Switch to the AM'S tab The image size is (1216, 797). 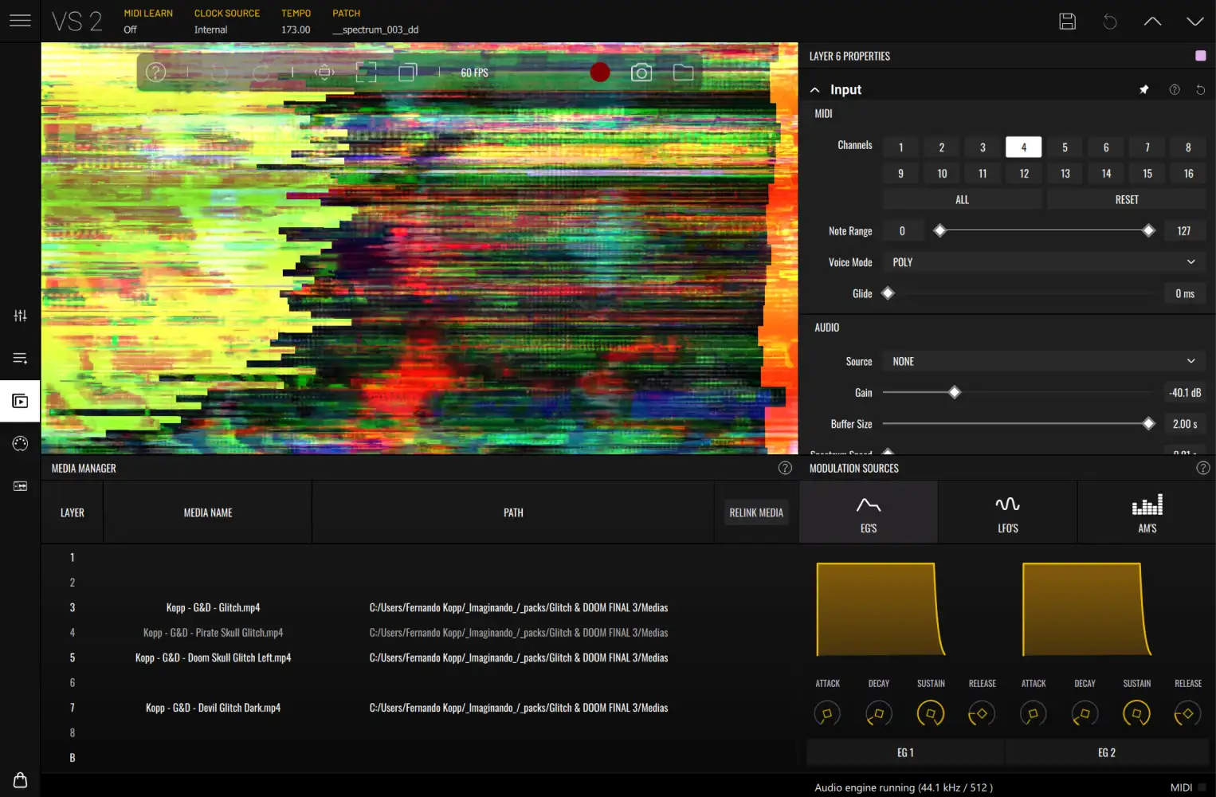[x=1147, y=512]
